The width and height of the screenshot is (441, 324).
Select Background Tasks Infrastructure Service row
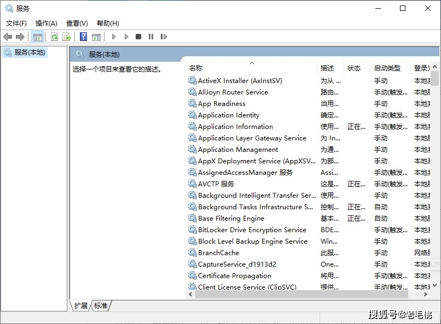pos(309,207)
